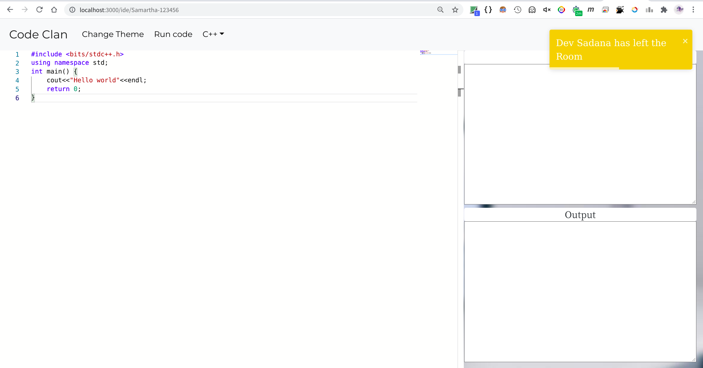Click Run code in the navbar

173,34
